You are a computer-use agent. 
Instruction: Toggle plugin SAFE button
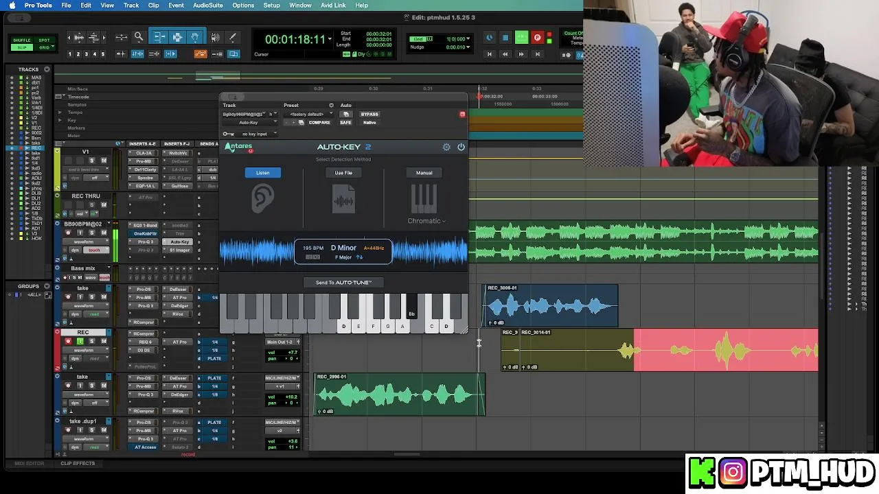345,122
